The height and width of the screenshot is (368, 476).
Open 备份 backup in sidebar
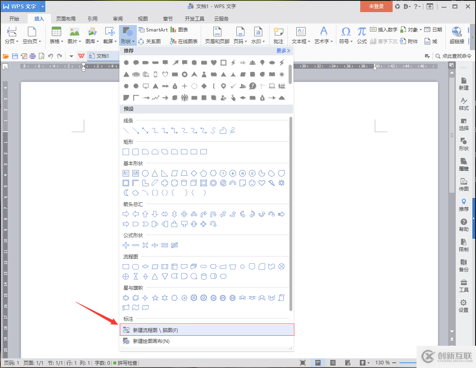pyautogui.click(x=463, y=266)
